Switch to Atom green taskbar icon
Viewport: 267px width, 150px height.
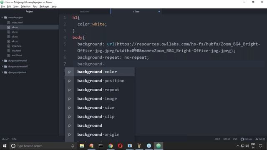[x=159, y=146]
